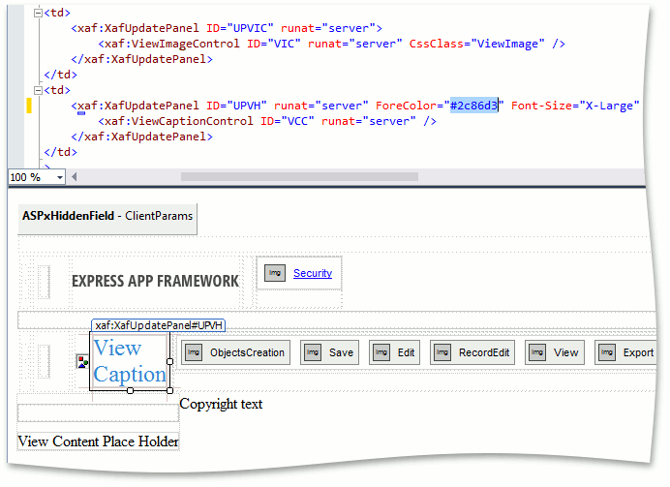Click the xaf:ViewImageControl tag
670x487 pixels.
coord(172,44)
